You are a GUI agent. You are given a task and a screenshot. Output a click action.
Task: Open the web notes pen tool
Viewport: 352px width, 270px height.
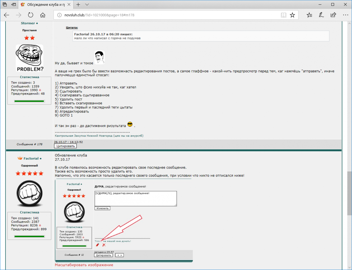(321, 15)
